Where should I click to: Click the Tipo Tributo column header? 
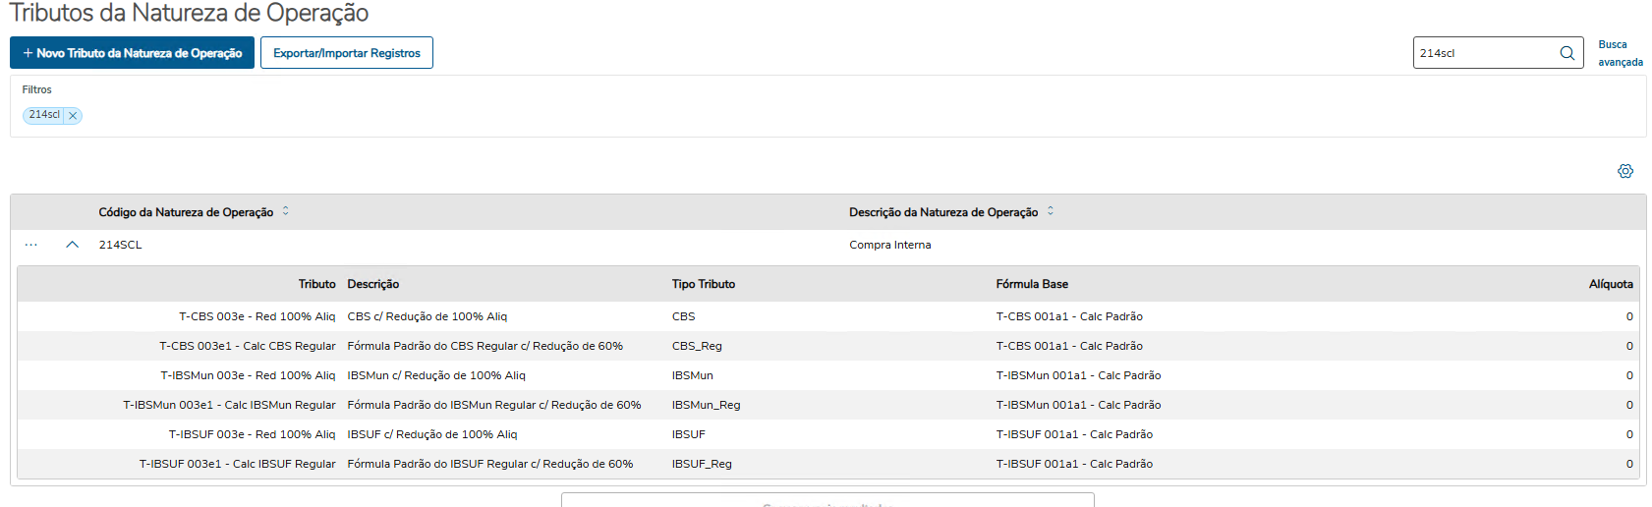point(704,284)
